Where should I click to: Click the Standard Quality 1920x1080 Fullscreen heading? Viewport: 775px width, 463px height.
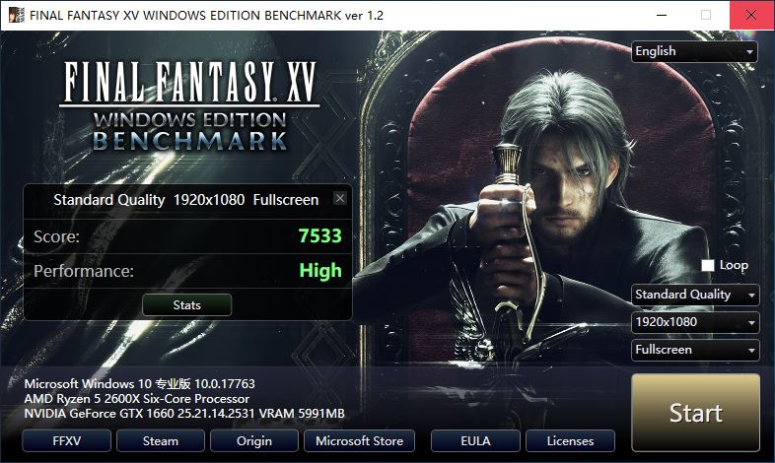click(185, 200)
